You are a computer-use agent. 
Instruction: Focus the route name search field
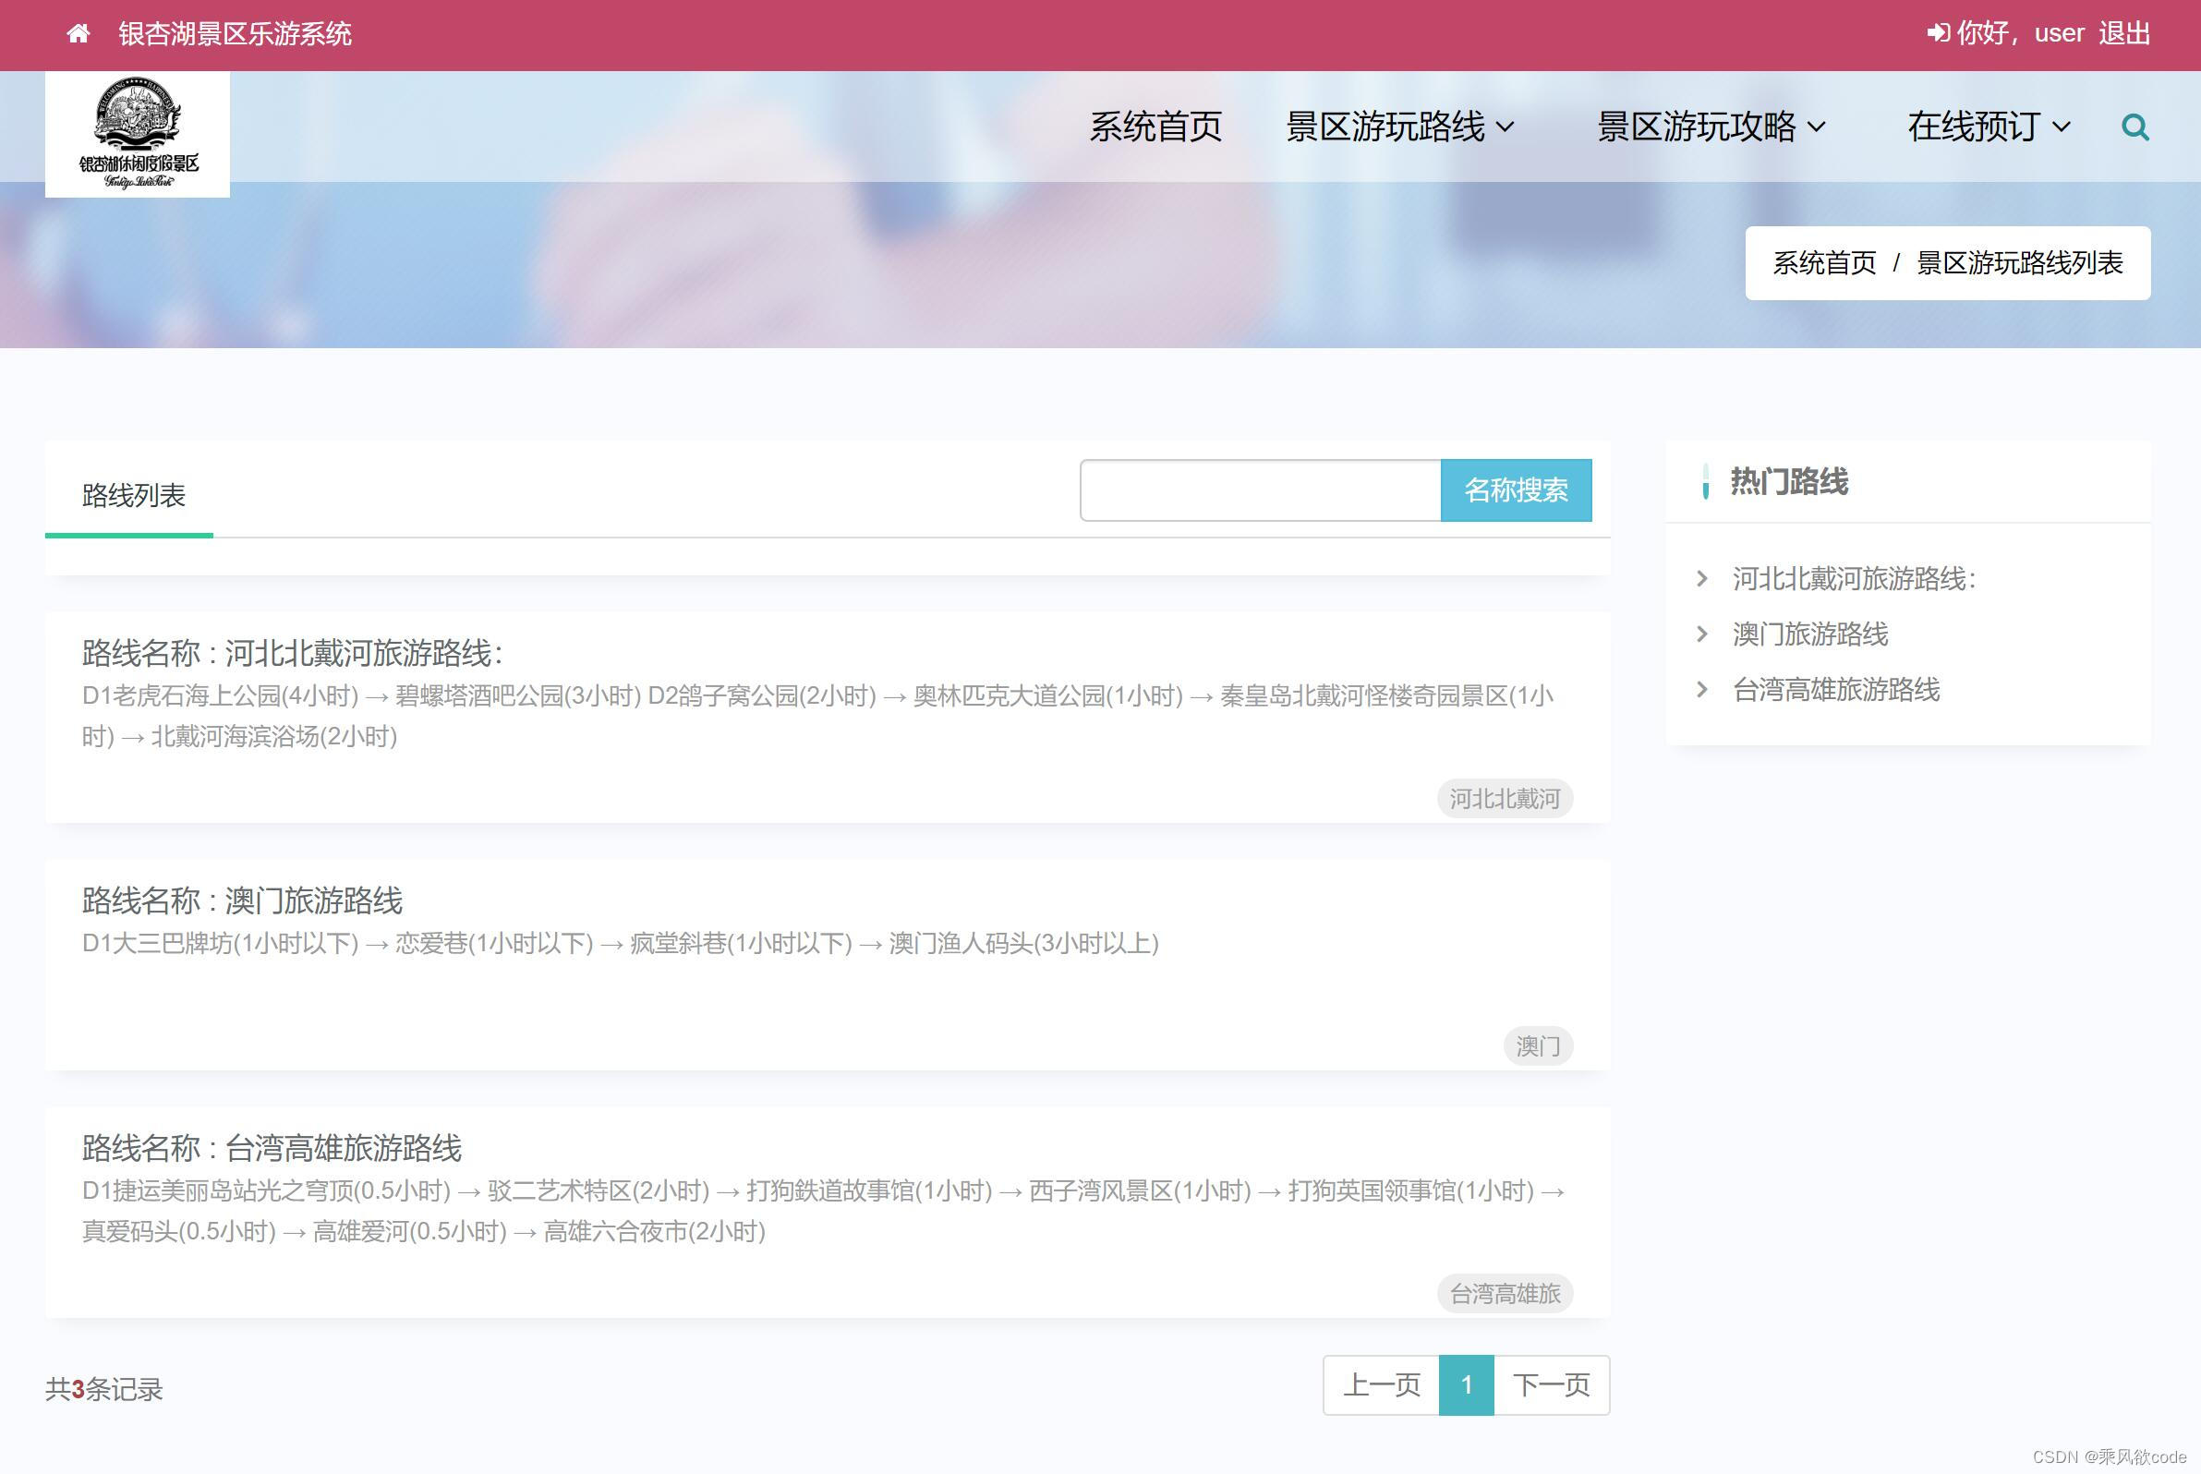(x=1260, y=489)
